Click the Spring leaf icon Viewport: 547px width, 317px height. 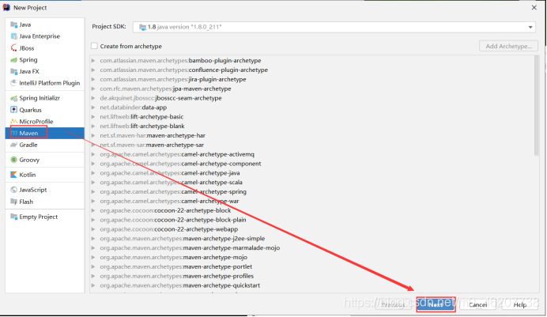pos(14,60)
